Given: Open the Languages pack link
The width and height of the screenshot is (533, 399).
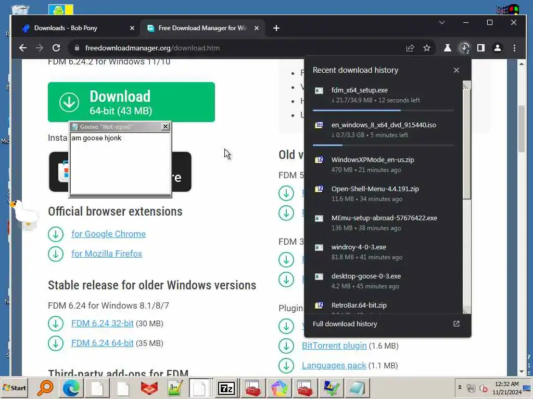Looking at the screenshot, I should (334, 365).
